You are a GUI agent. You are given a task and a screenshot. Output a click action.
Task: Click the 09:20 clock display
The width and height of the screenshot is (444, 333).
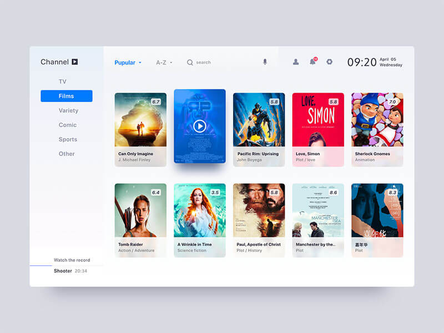click(362, 62)
